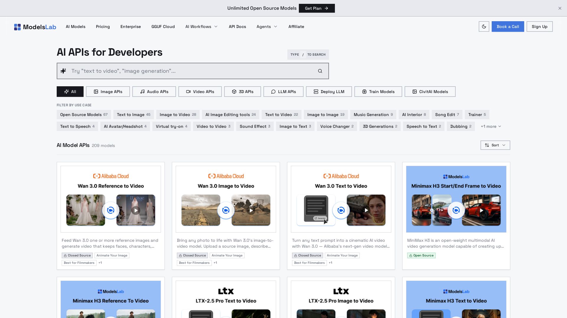Image resolution: width=567 pixels, height=318 pixels.
Task: Focus the API search input field
Action: tap(193, 71)
